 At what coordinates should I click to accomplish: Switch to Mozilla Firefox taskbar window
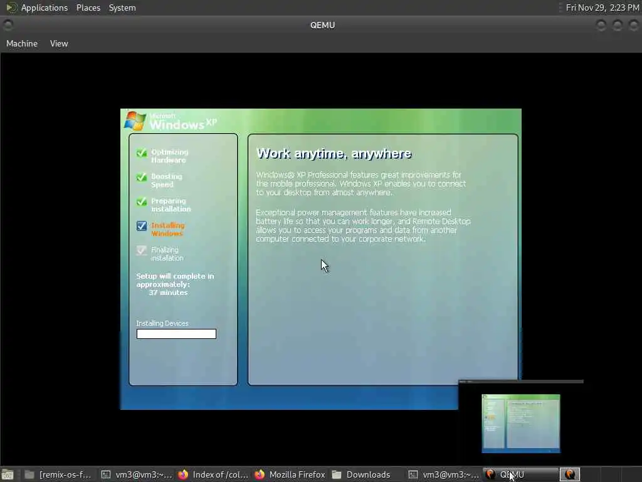click(290, 474)
